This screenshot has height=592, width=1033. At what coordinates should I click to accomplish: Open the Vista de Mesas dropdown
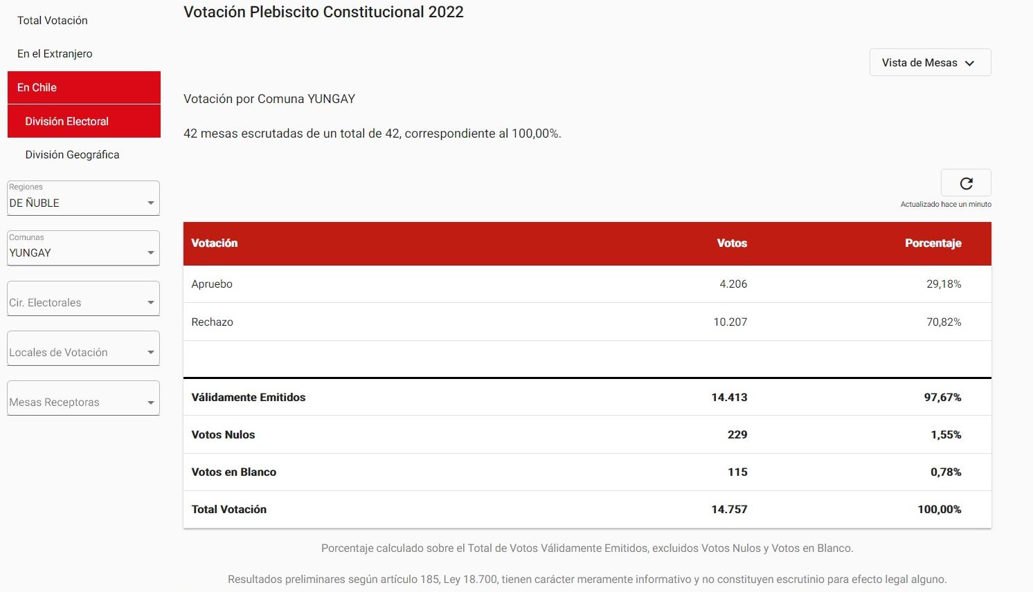pyautogui.click(x=930, y=62)
